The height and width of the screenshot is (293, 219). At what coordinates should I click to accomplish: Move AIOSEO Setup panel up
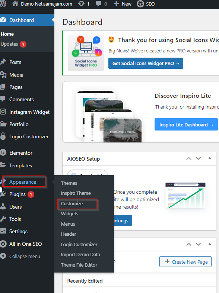pos(189,158)
